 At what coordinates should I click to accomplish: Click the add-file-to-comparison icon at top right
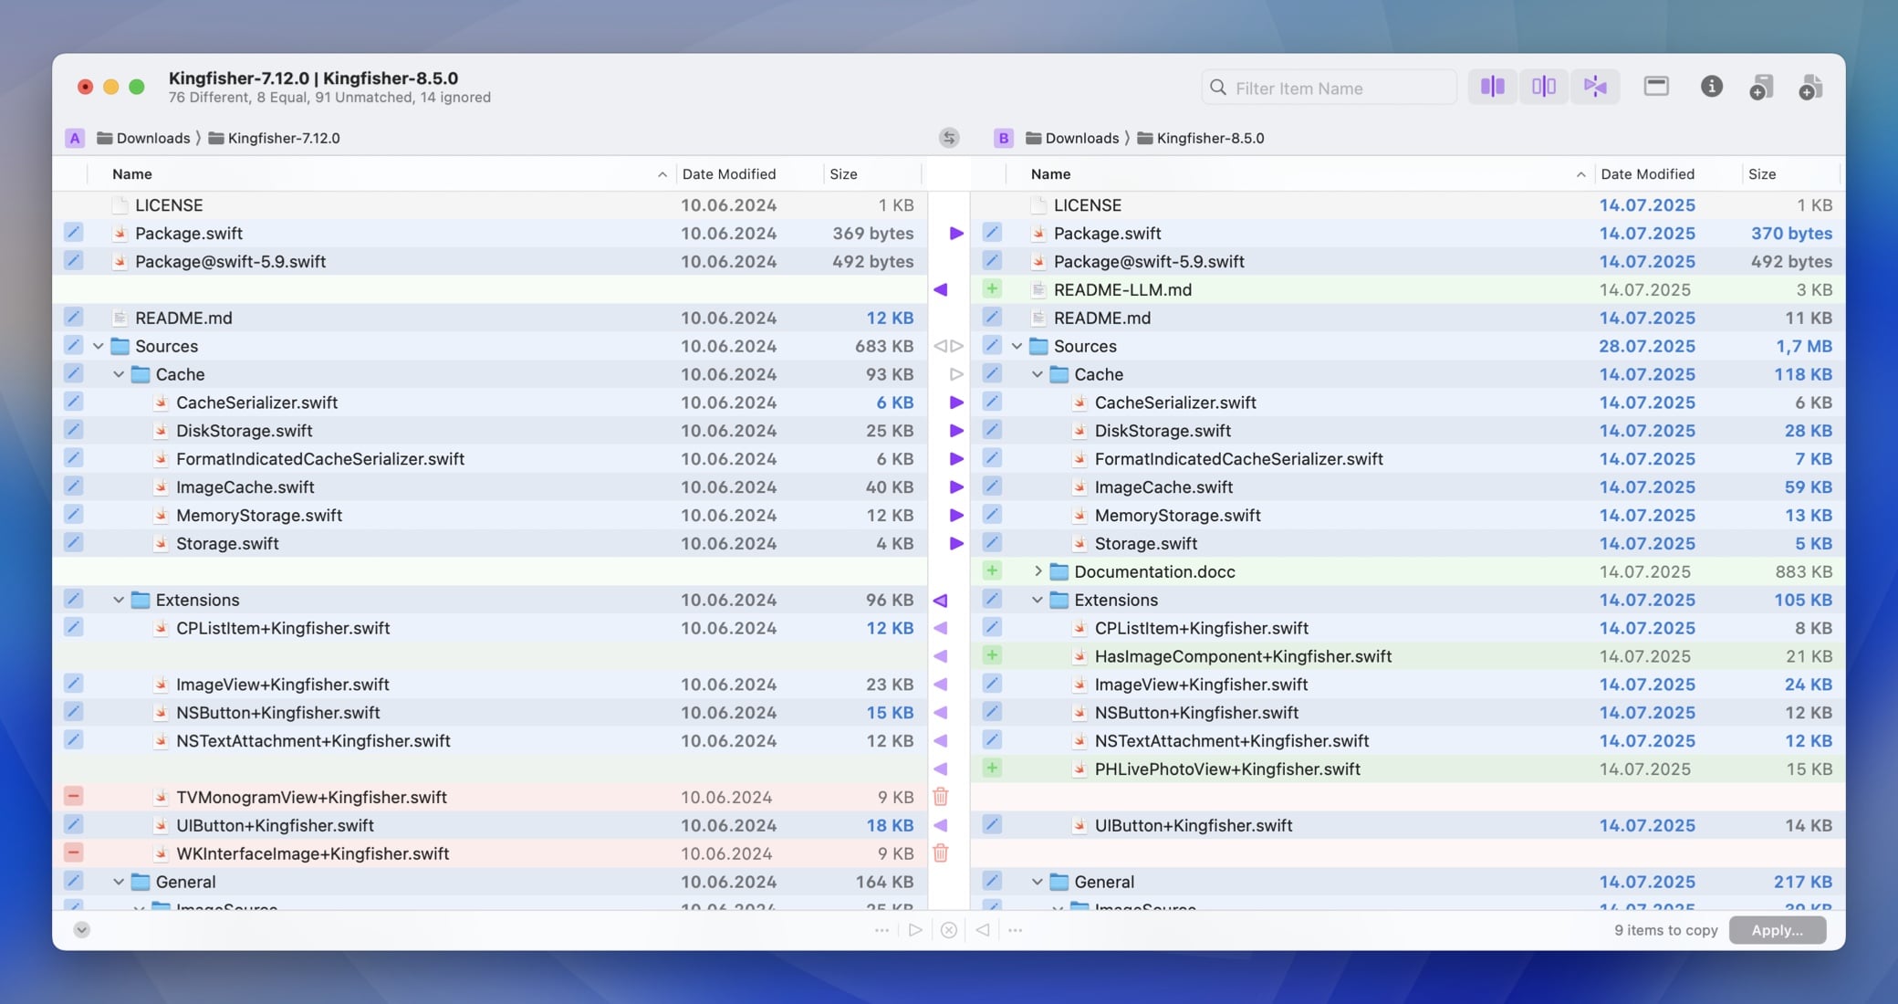(x=1812, y=87)
